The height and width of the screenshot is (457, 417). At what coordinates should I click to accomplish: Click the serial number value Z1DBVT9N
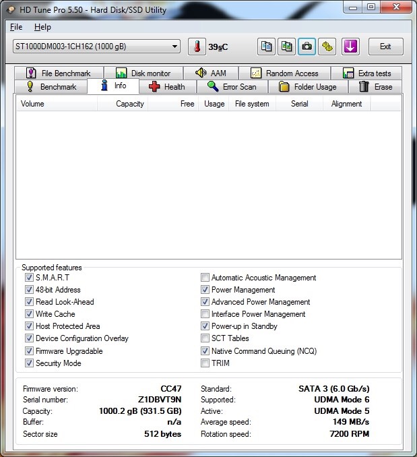[160, 399]
